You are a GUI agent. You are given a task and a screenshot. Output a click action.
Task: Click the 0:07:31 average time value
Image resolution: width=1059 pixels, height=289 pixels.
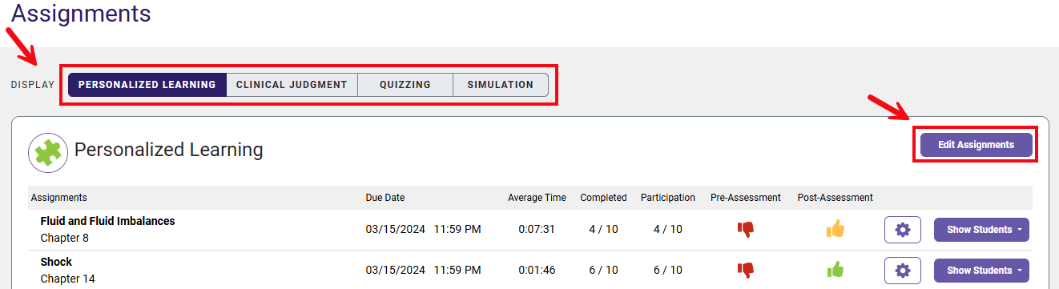[x=537, y=230]
